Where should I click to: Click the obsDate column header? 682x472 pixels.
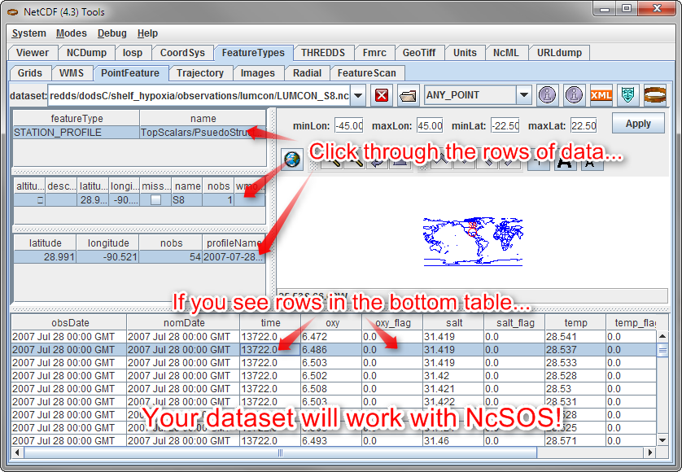click(x=70, y=323)
